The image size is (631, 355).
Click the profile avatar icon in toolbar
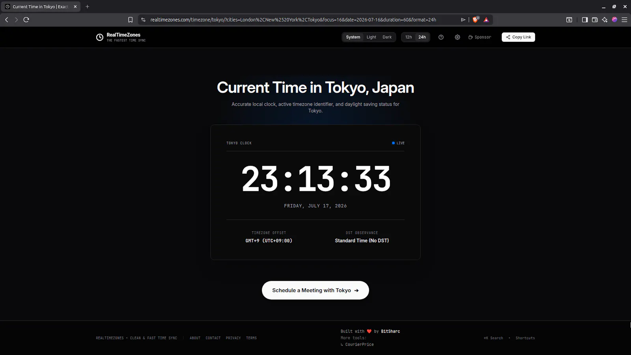[614, 20]
